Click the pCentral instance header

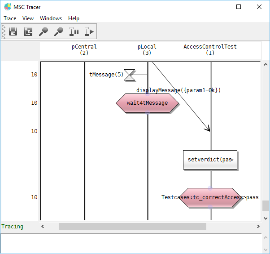point(84,49)
